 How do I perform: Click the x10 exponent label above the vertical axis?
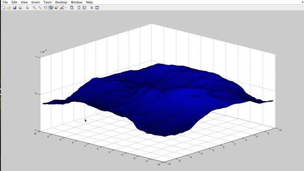coord(43,52)
